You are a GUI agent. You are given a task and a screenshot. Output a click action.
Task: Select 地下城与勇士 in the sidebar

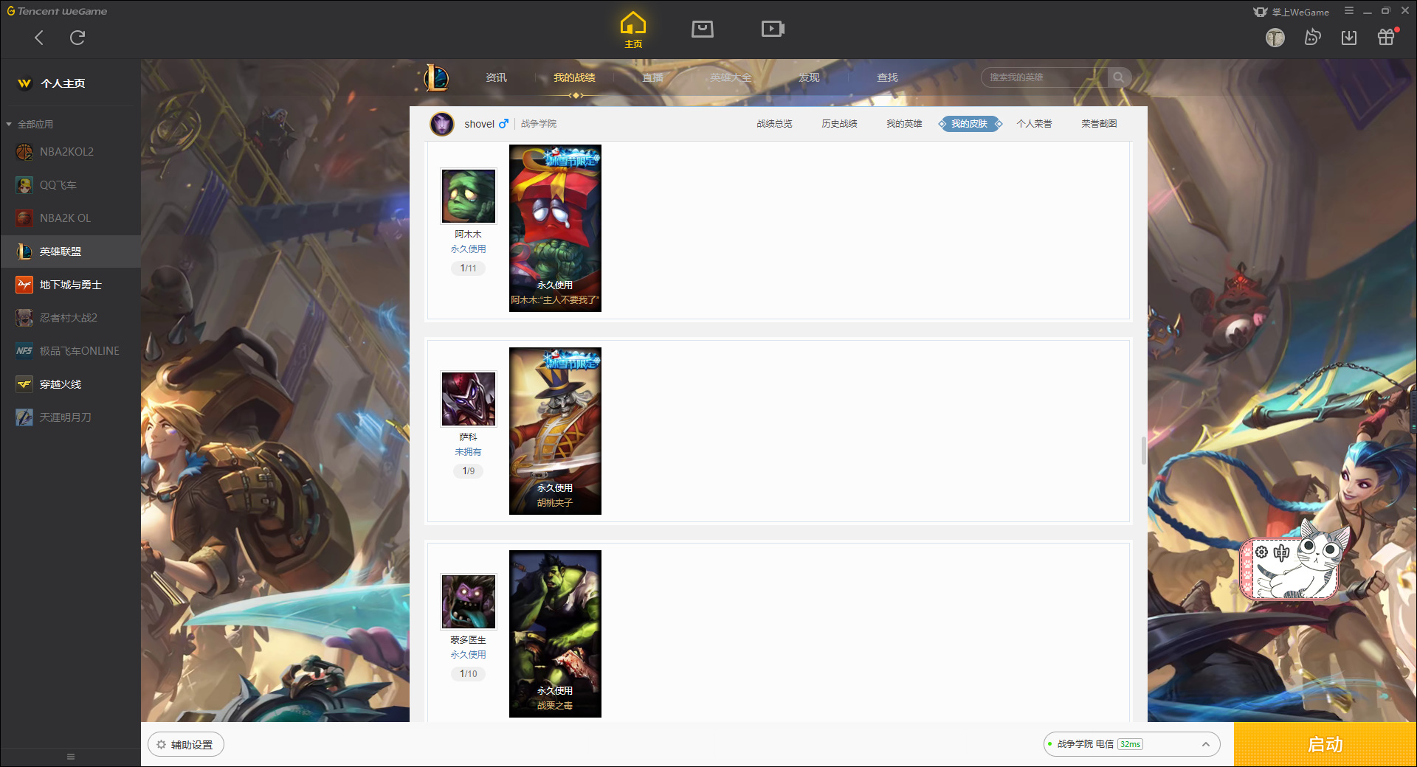(70, 285)
